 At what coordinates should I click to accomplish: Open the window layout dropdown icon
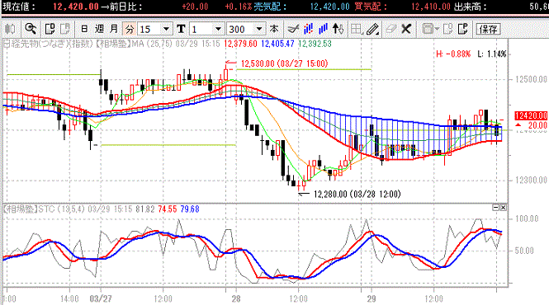point(430,29)
